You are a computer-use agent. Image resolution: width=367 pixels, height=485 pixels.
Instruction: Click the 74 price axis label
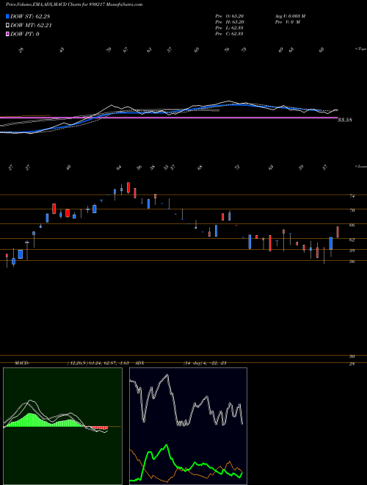click(352, 195)
